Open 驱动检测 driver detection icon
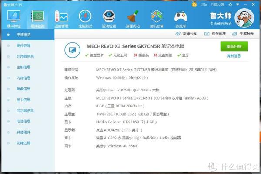261x174 pixels. 109,16
